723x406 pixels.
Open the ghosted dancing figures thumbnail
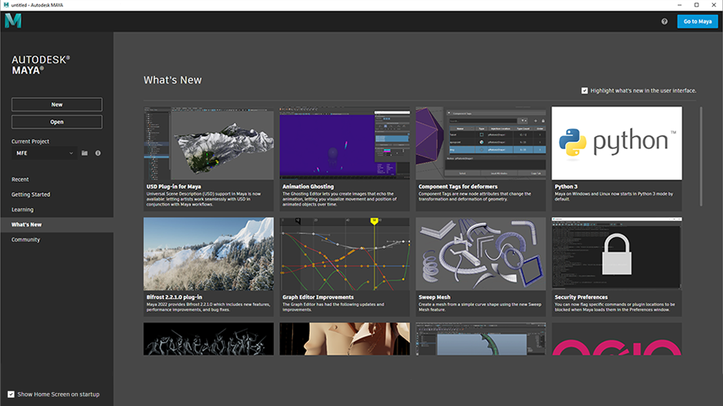[208, 338]
